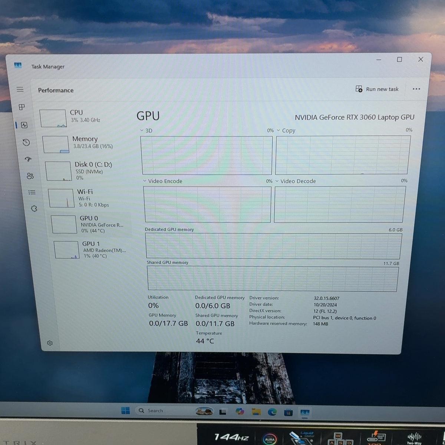
Task: Click the Video Encode utilization graph
Action: 208,204
